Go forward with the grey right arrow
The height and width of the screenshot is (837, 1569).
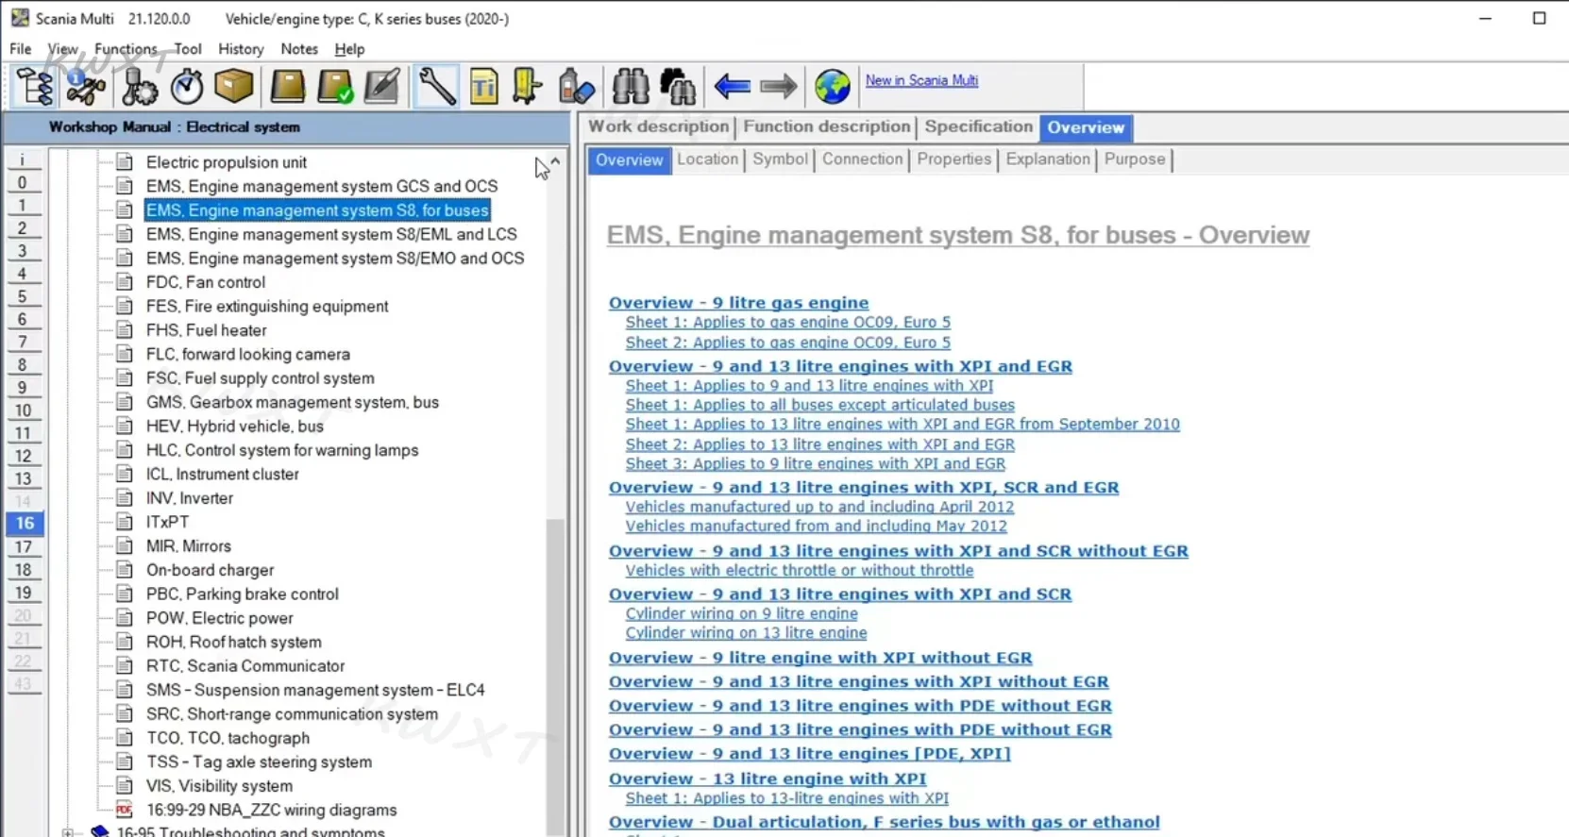click(779, 87)
